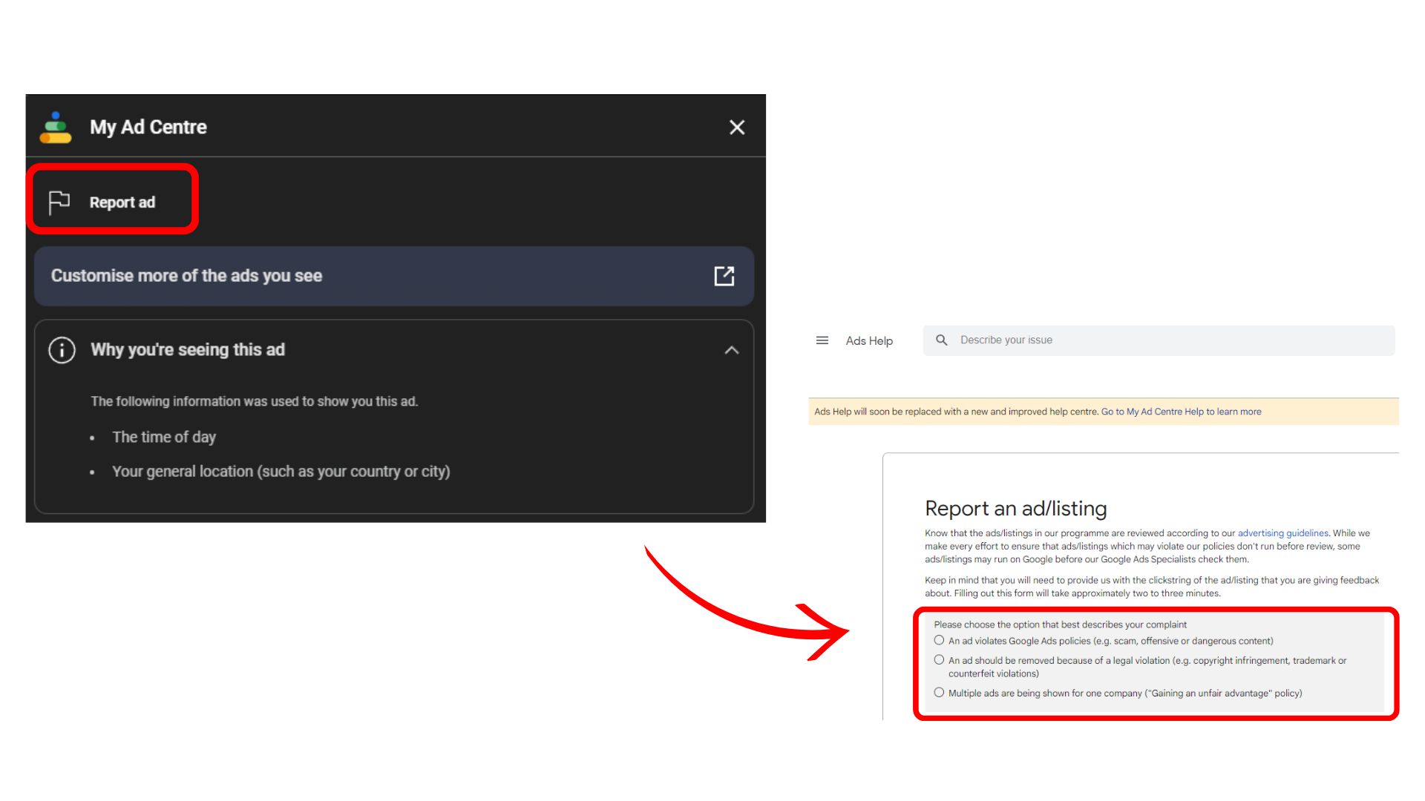Choose the legal violation removal option
The height and width of the screenshot is (801, 1425).
click(939, 659)
